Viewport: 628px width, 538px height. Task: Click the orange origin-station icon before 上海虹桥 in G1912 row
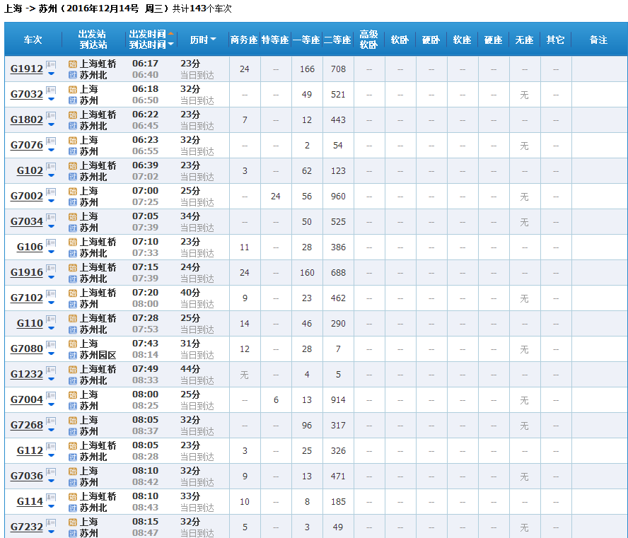(x=72, y=64)
